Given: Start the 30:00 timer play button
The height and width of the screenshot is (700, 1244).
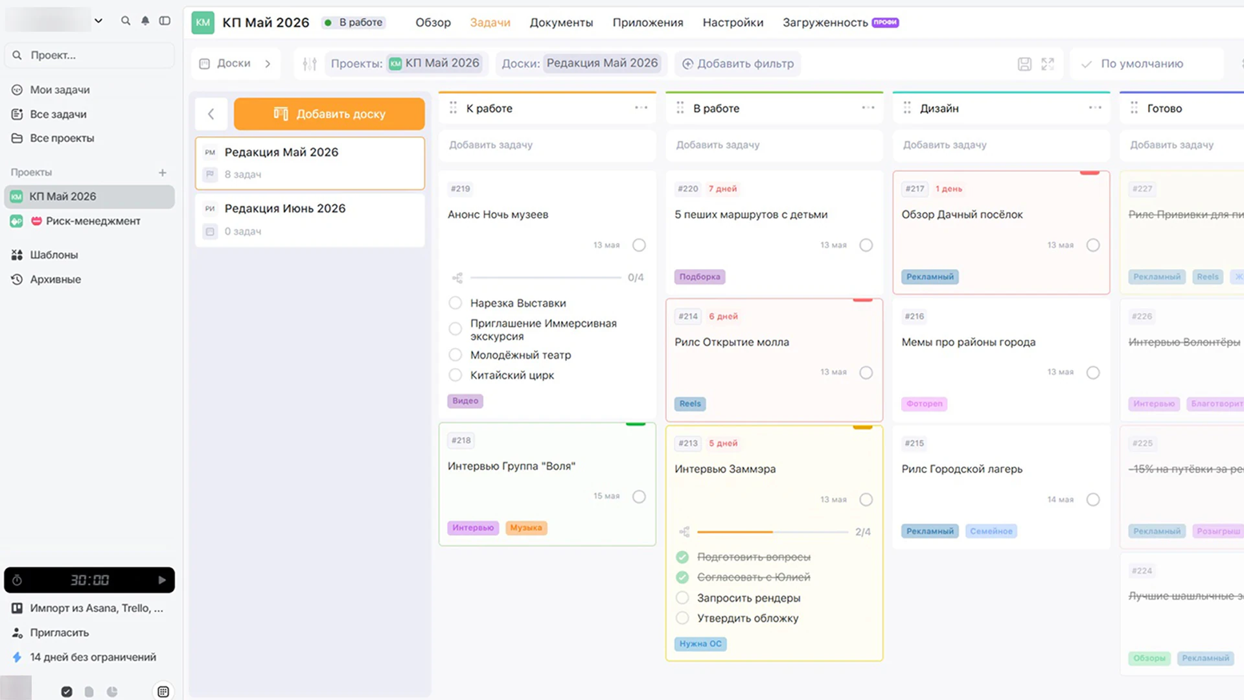Looking at the screenshot, I should (x=162, y=580).
